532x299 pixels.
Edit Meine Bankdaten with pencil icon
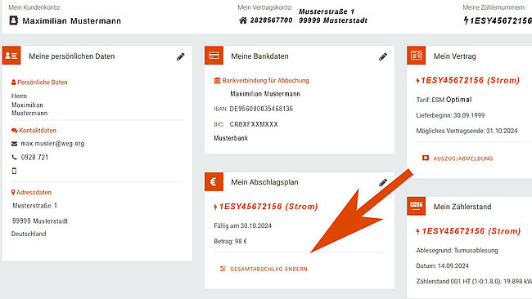pos(383,56)
